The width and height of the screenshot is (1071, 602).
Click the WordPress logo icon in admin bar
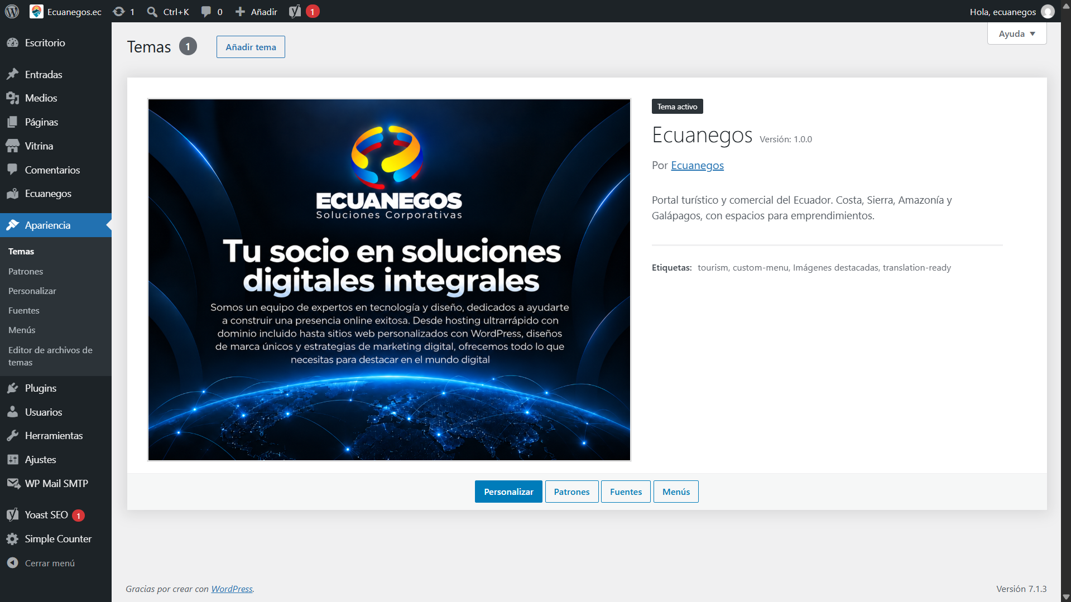12,11
